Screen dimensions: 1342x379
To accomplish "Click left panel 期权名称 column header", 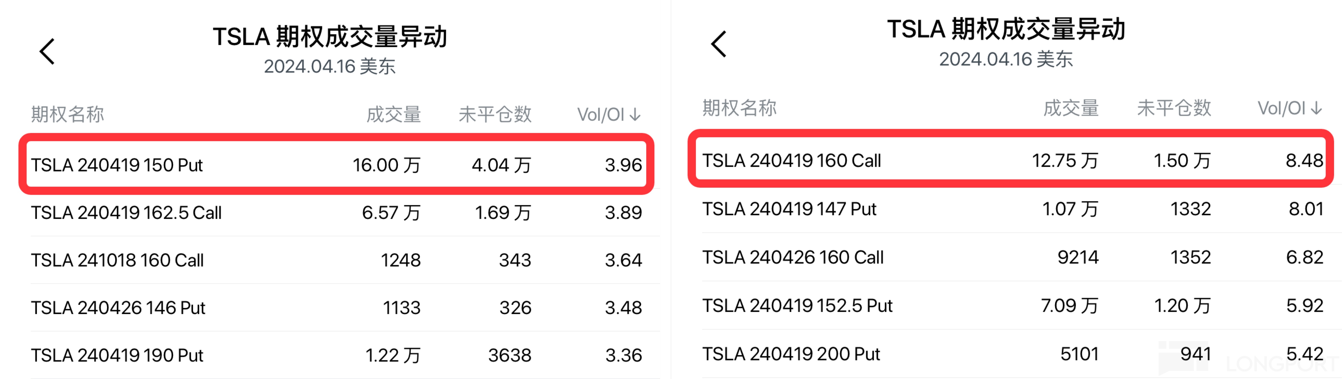I will pyautogui.click(x=68, y=114).
